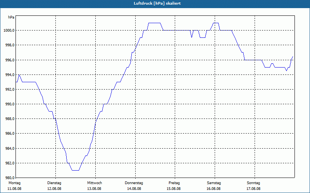Click the chart title 'Luftdruck [hPa] skaliert'
The width and height of the screenshot is (310, 193).
(x=157, y=3)
